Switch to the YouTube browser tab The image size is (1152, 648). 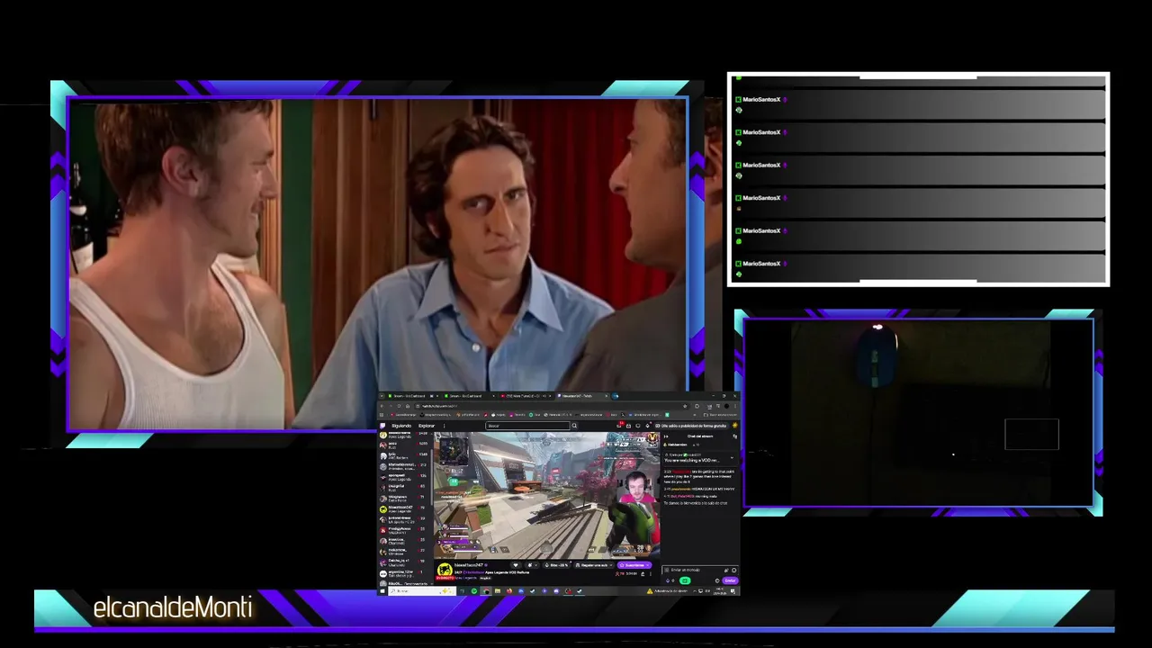tap(524, 396)
